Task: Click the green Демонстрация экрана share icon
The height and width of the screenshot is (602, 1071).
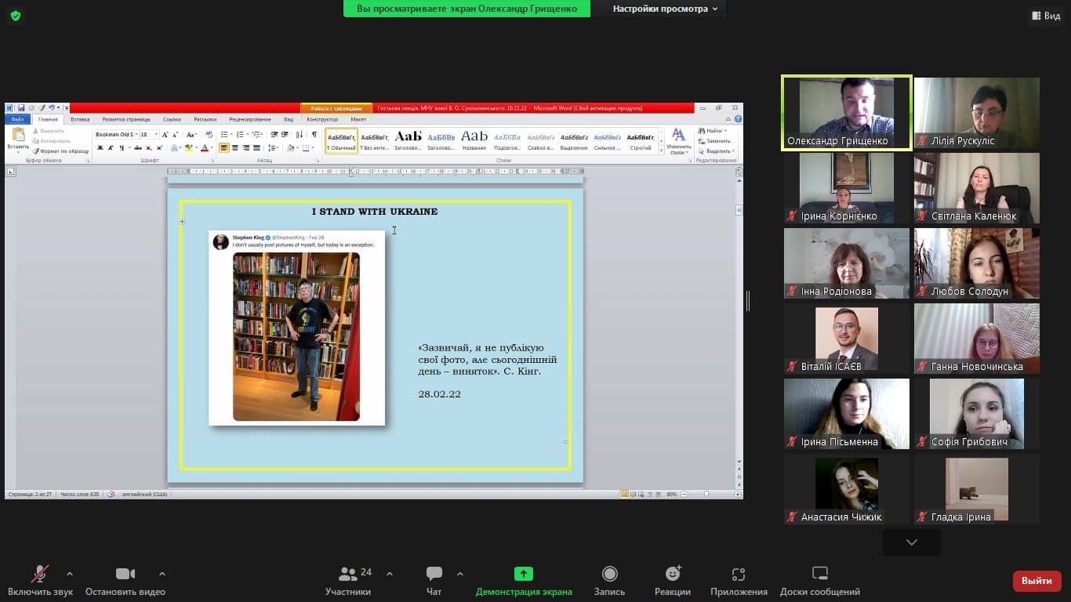Action: pos(524,574)
